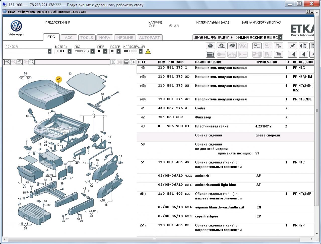Select the Пластинчатая гайка row
This screenshot has width=321, height=244.
click(225, 128)
